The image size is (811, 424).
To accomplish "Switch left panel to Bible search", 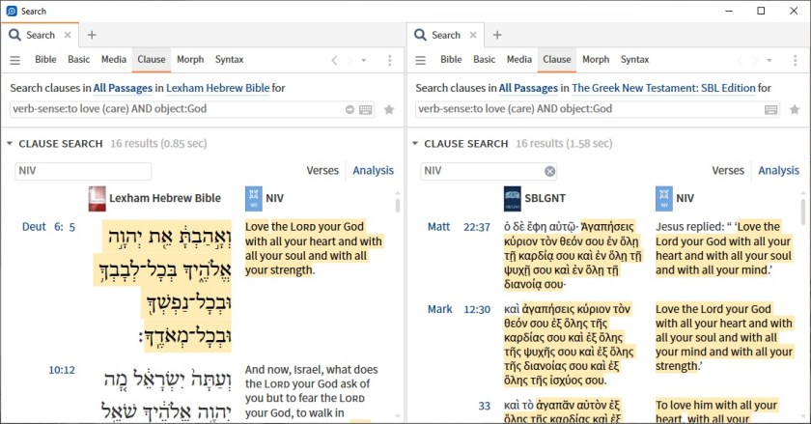I will click(x=45, y=60).
